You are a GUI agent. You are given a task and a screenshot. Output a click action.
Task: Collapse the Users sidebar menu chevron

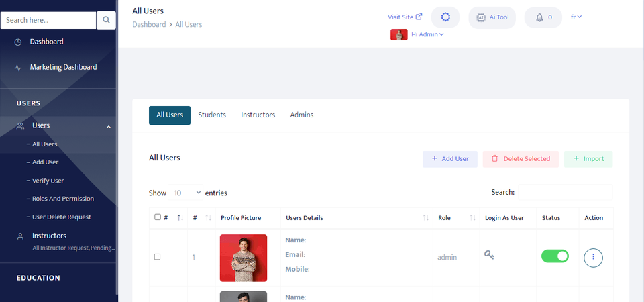(109, 127)
